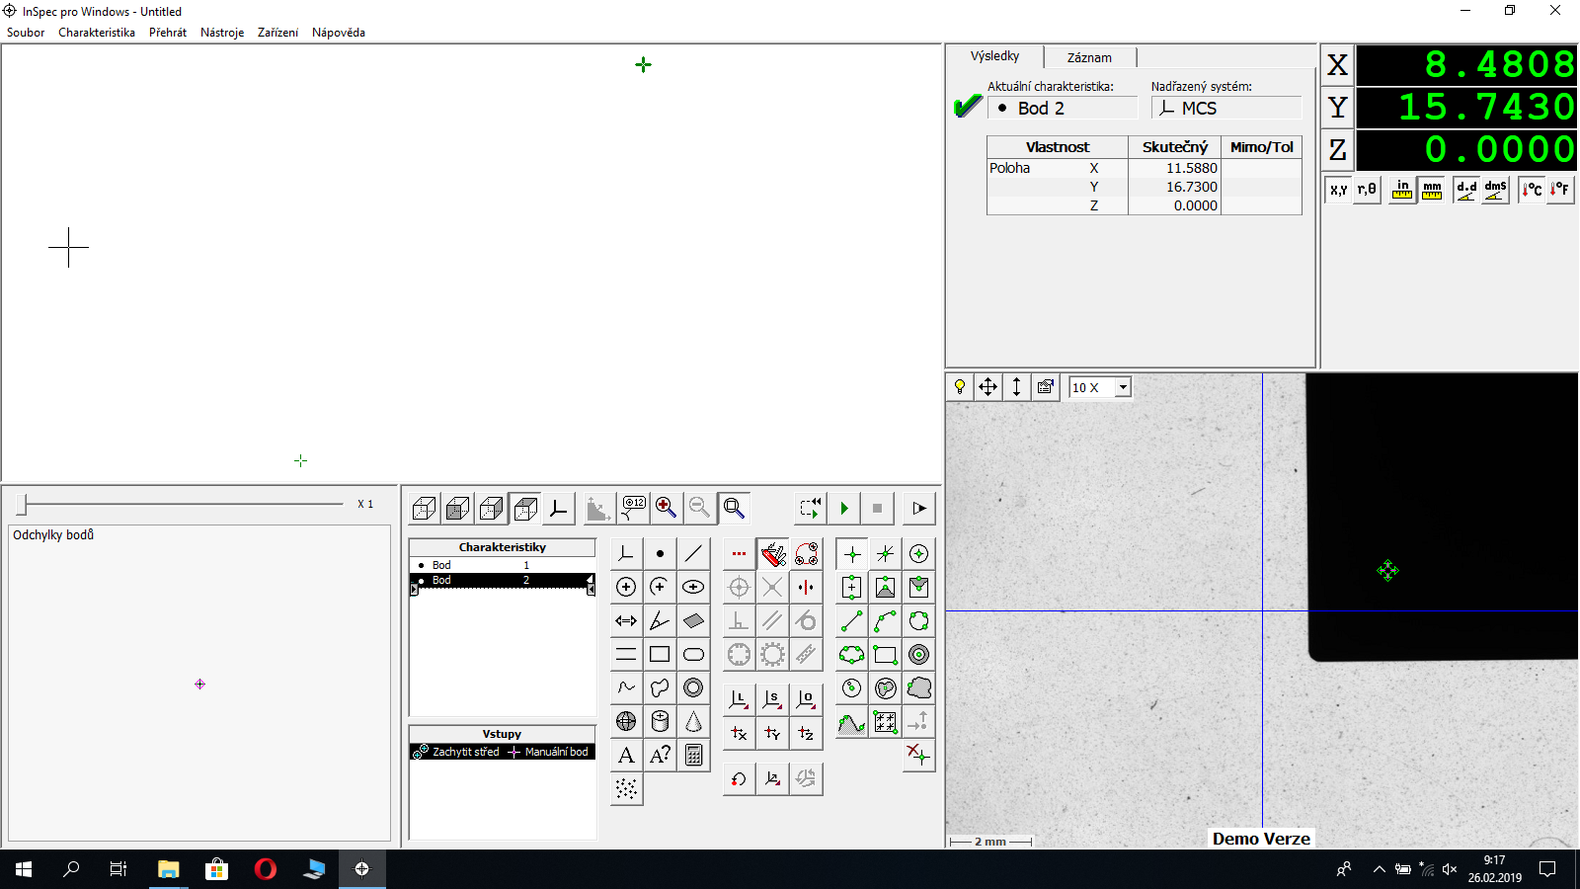Click the angle measurement tool

660,621
